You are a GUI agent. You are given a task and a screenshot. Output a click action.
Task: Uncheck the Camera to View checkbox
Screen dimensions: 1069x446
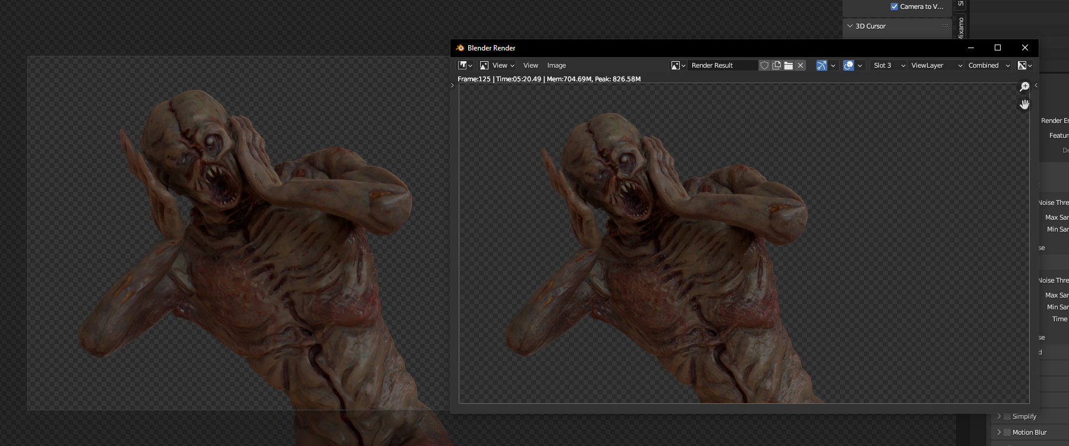[x=894, y=7]
